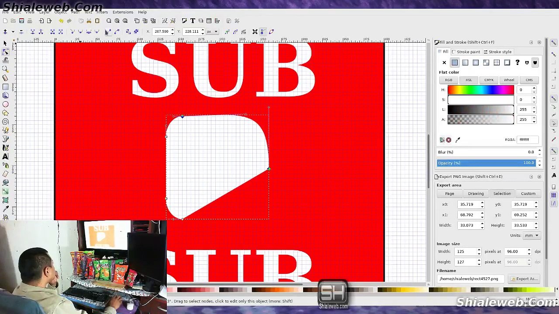Switch to the Fill tab

tap(443, 52)
